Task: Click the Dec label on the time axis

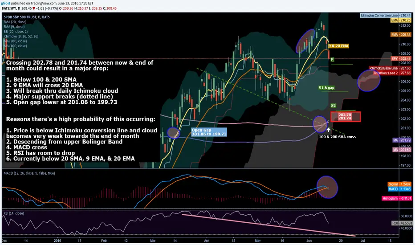Action: point(4,241)
